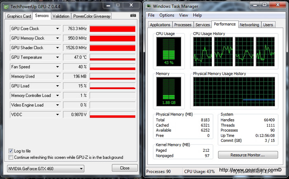289x179 pixels.
Task: Click the Up Time value 0:12:56:08
Action: point(265,136)
